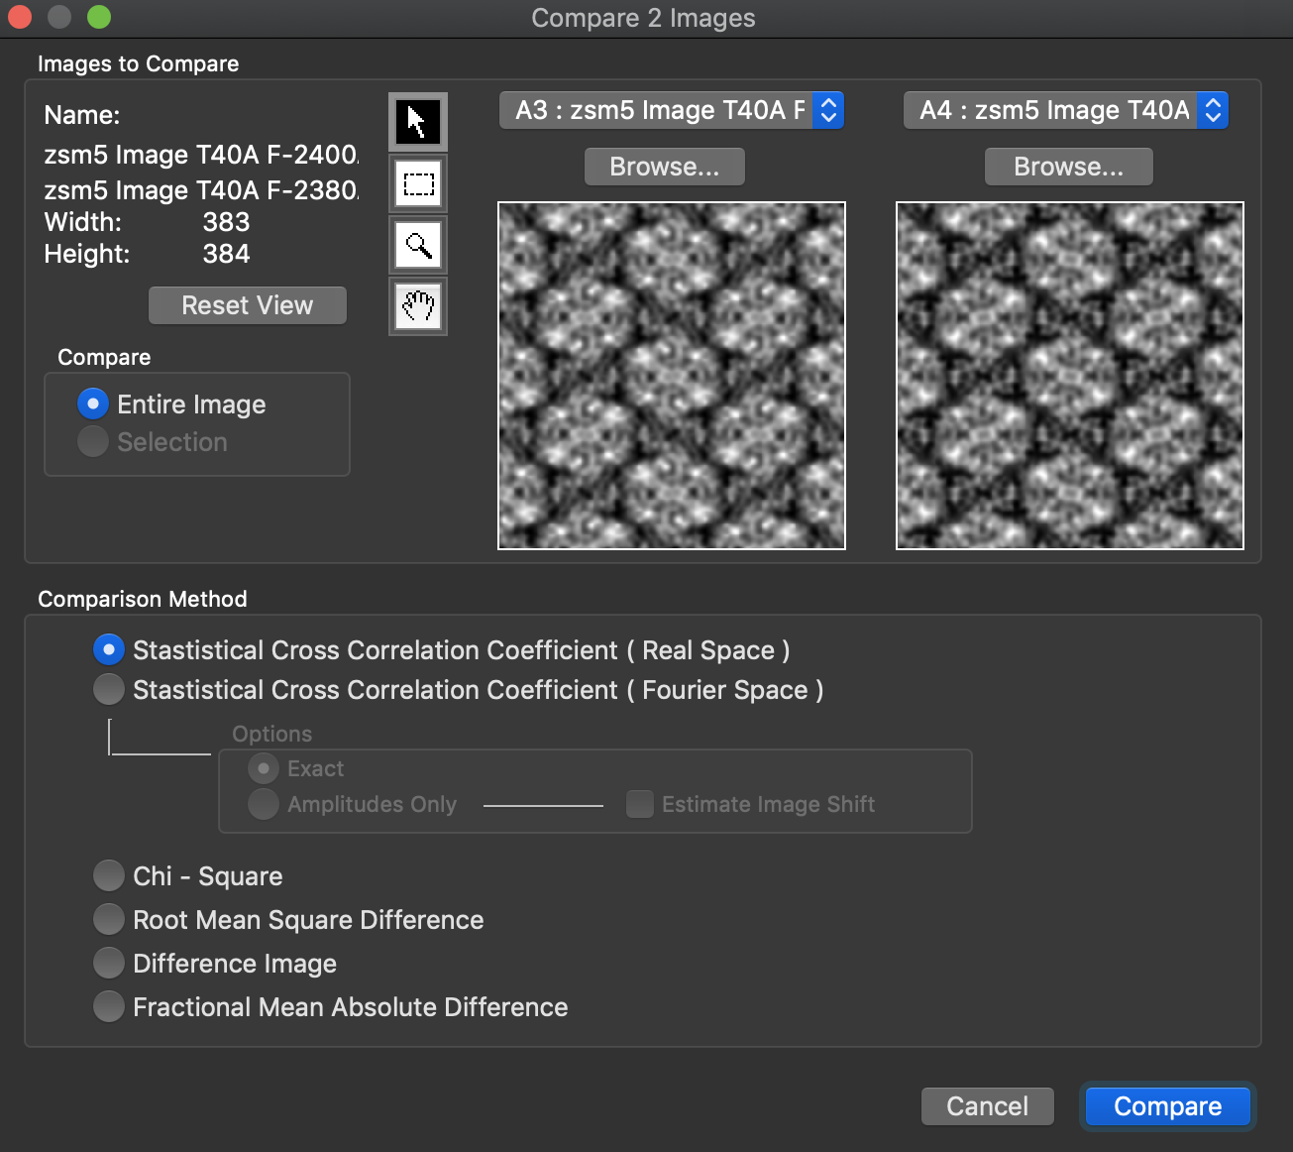The height and width of the screenshot is (1152, 1293).
Task: Click the green zoom window button
Action: tap(99, 17)
